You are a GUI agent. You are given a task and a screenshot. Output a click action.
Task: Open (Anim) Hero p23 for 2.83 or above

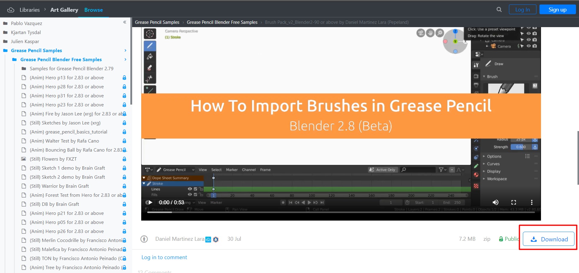coord(67,105)
